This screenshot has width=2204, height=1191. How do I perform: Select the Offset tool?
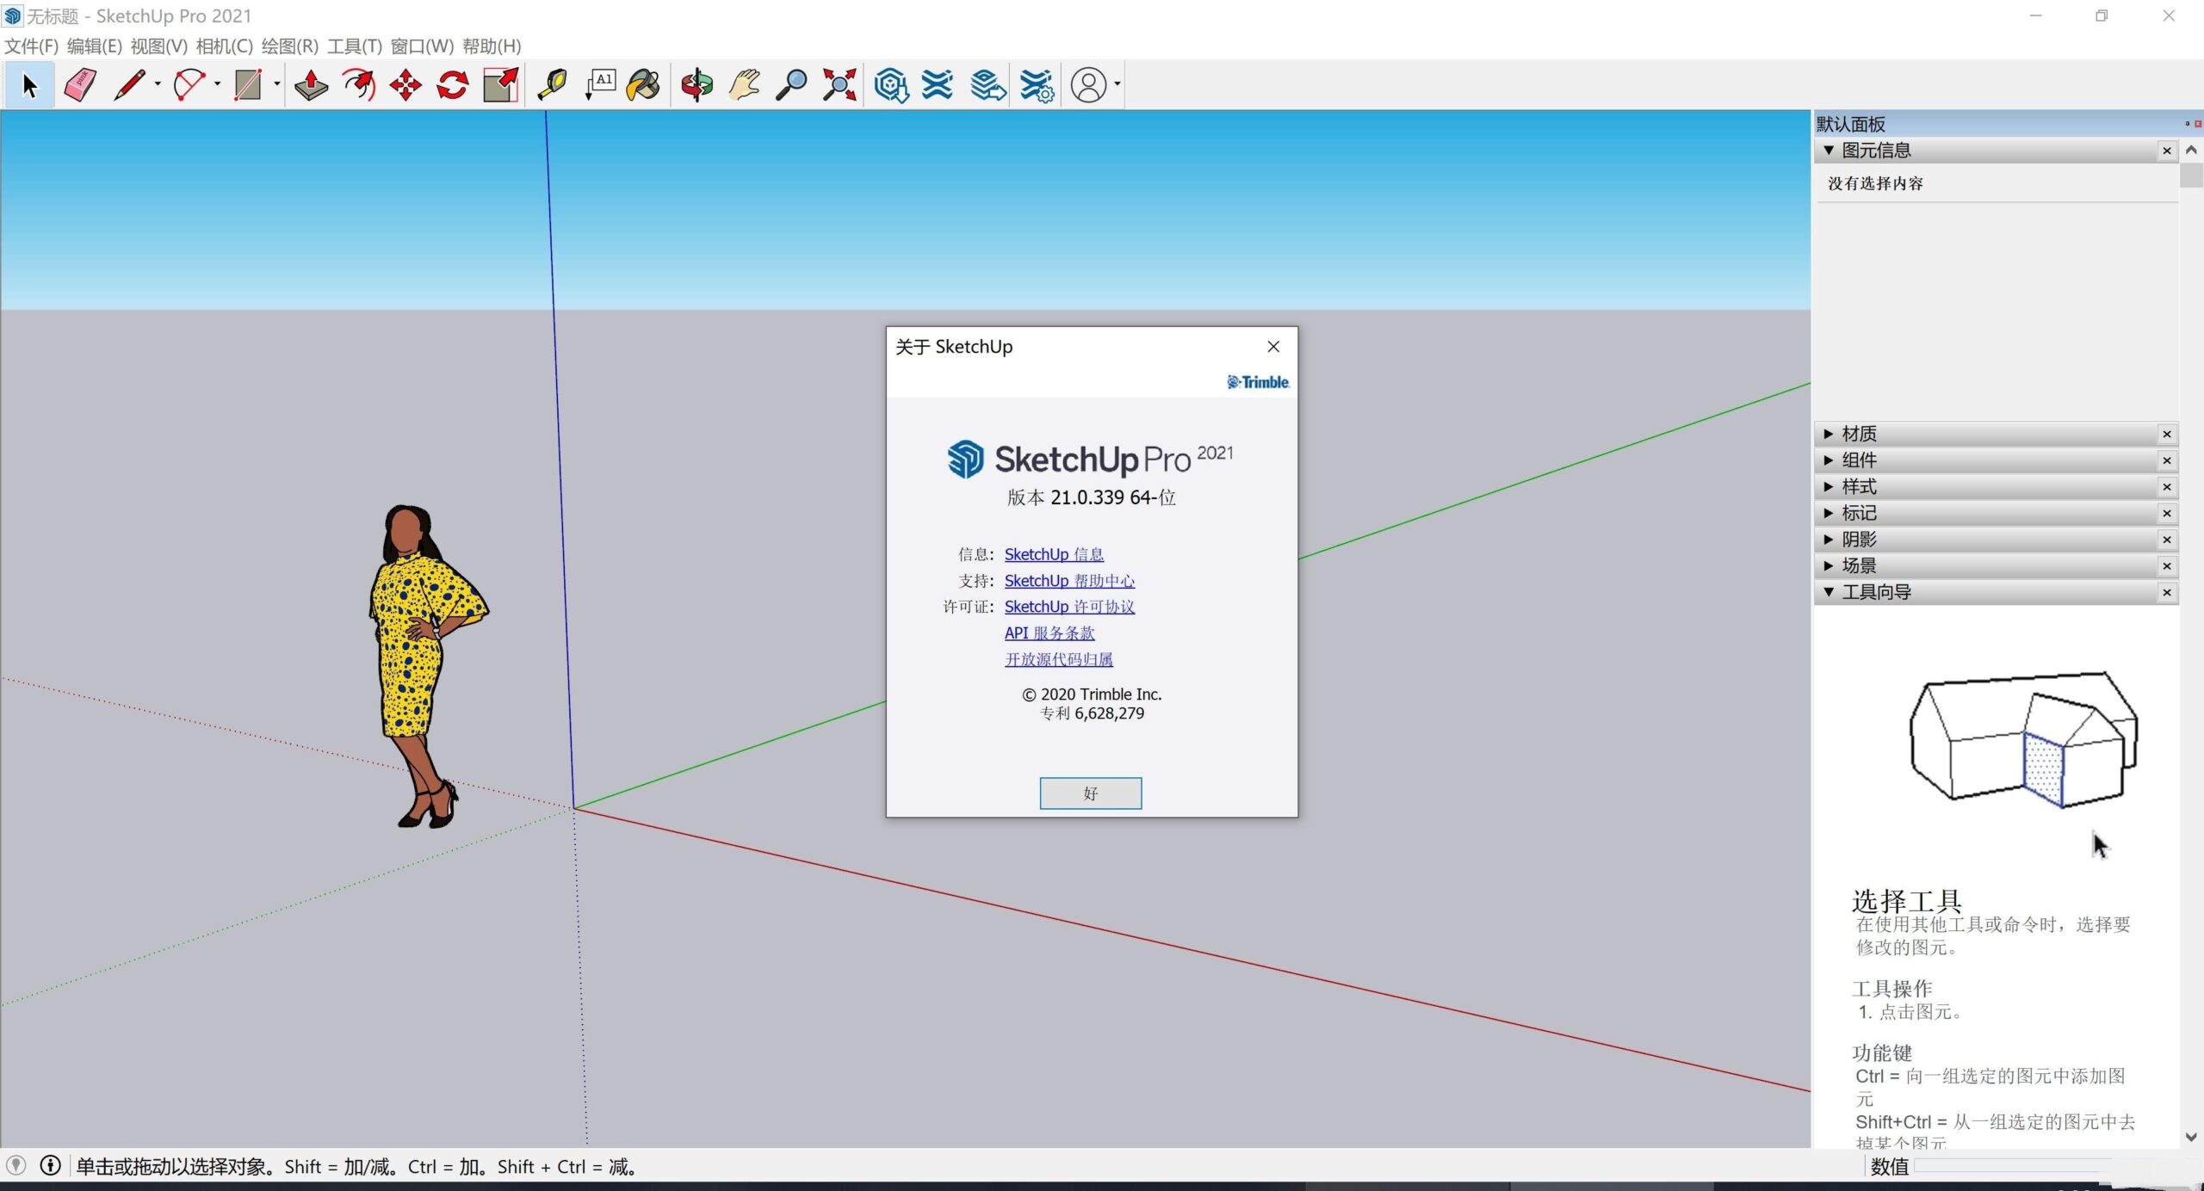point(358,85)
